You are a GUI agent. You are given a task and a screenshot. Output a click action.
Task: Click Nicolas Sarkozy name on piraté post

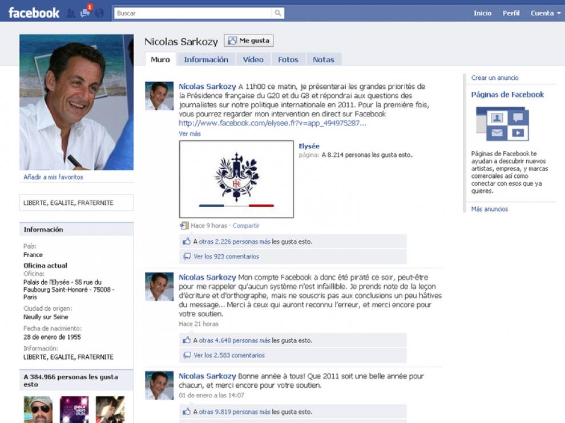click(207, 277)
